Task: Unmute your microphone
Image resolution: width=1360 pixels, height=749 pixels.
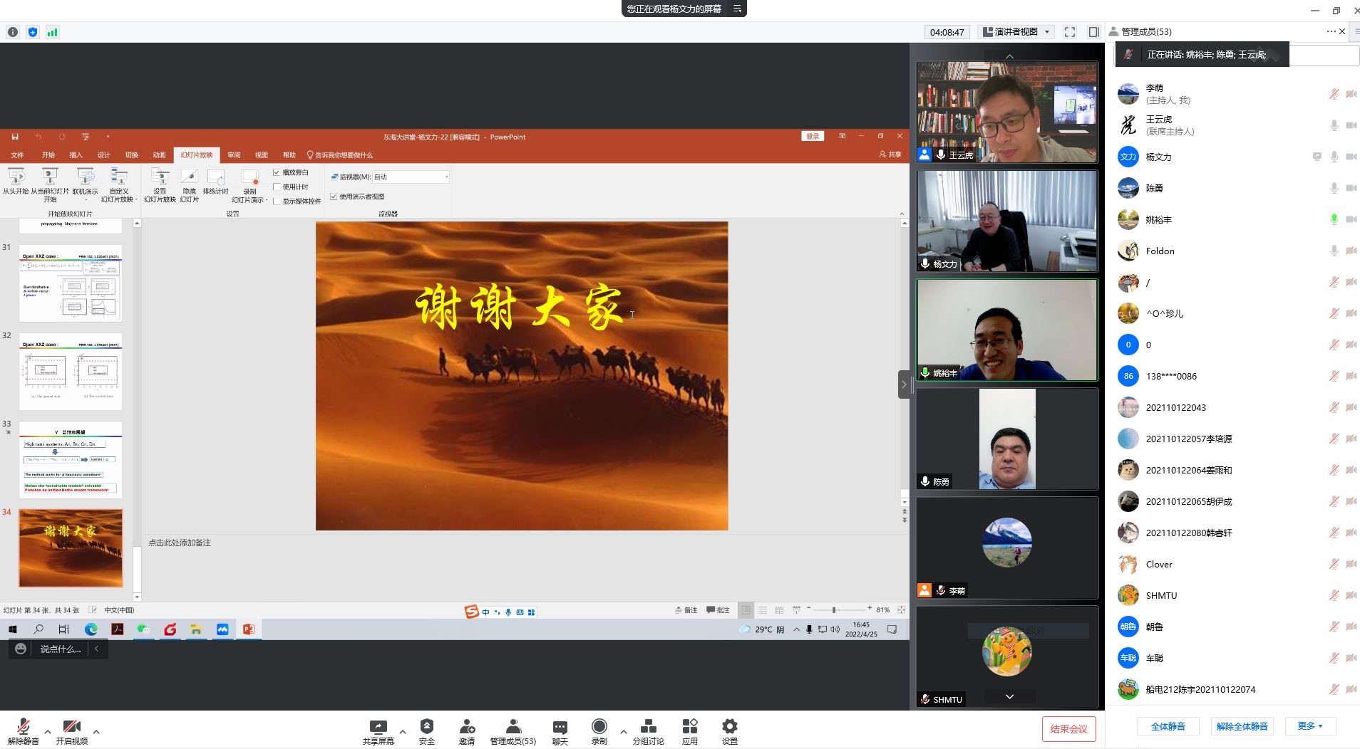Action: click(23, 727)
